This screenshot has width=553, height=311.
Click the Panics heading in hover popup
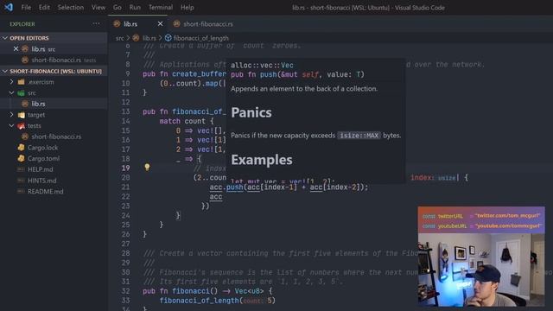click(x=251, y=112)
